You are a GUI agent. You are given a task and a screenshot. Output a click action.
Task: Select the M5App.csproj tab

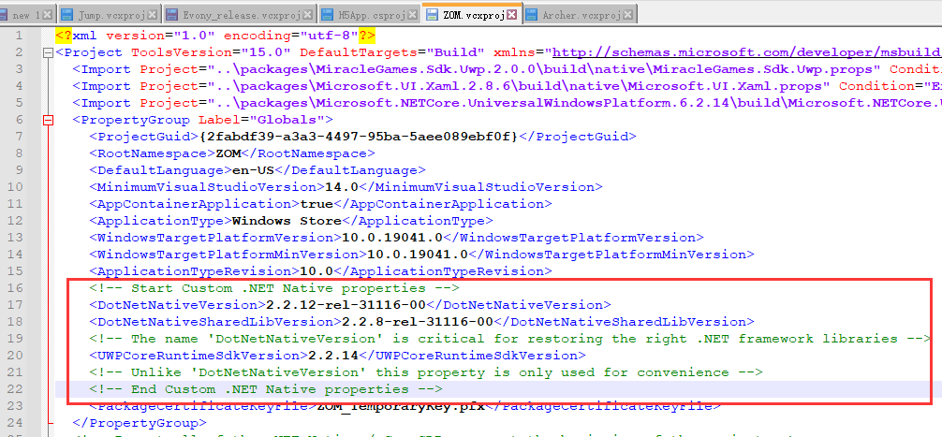point(369,16)
